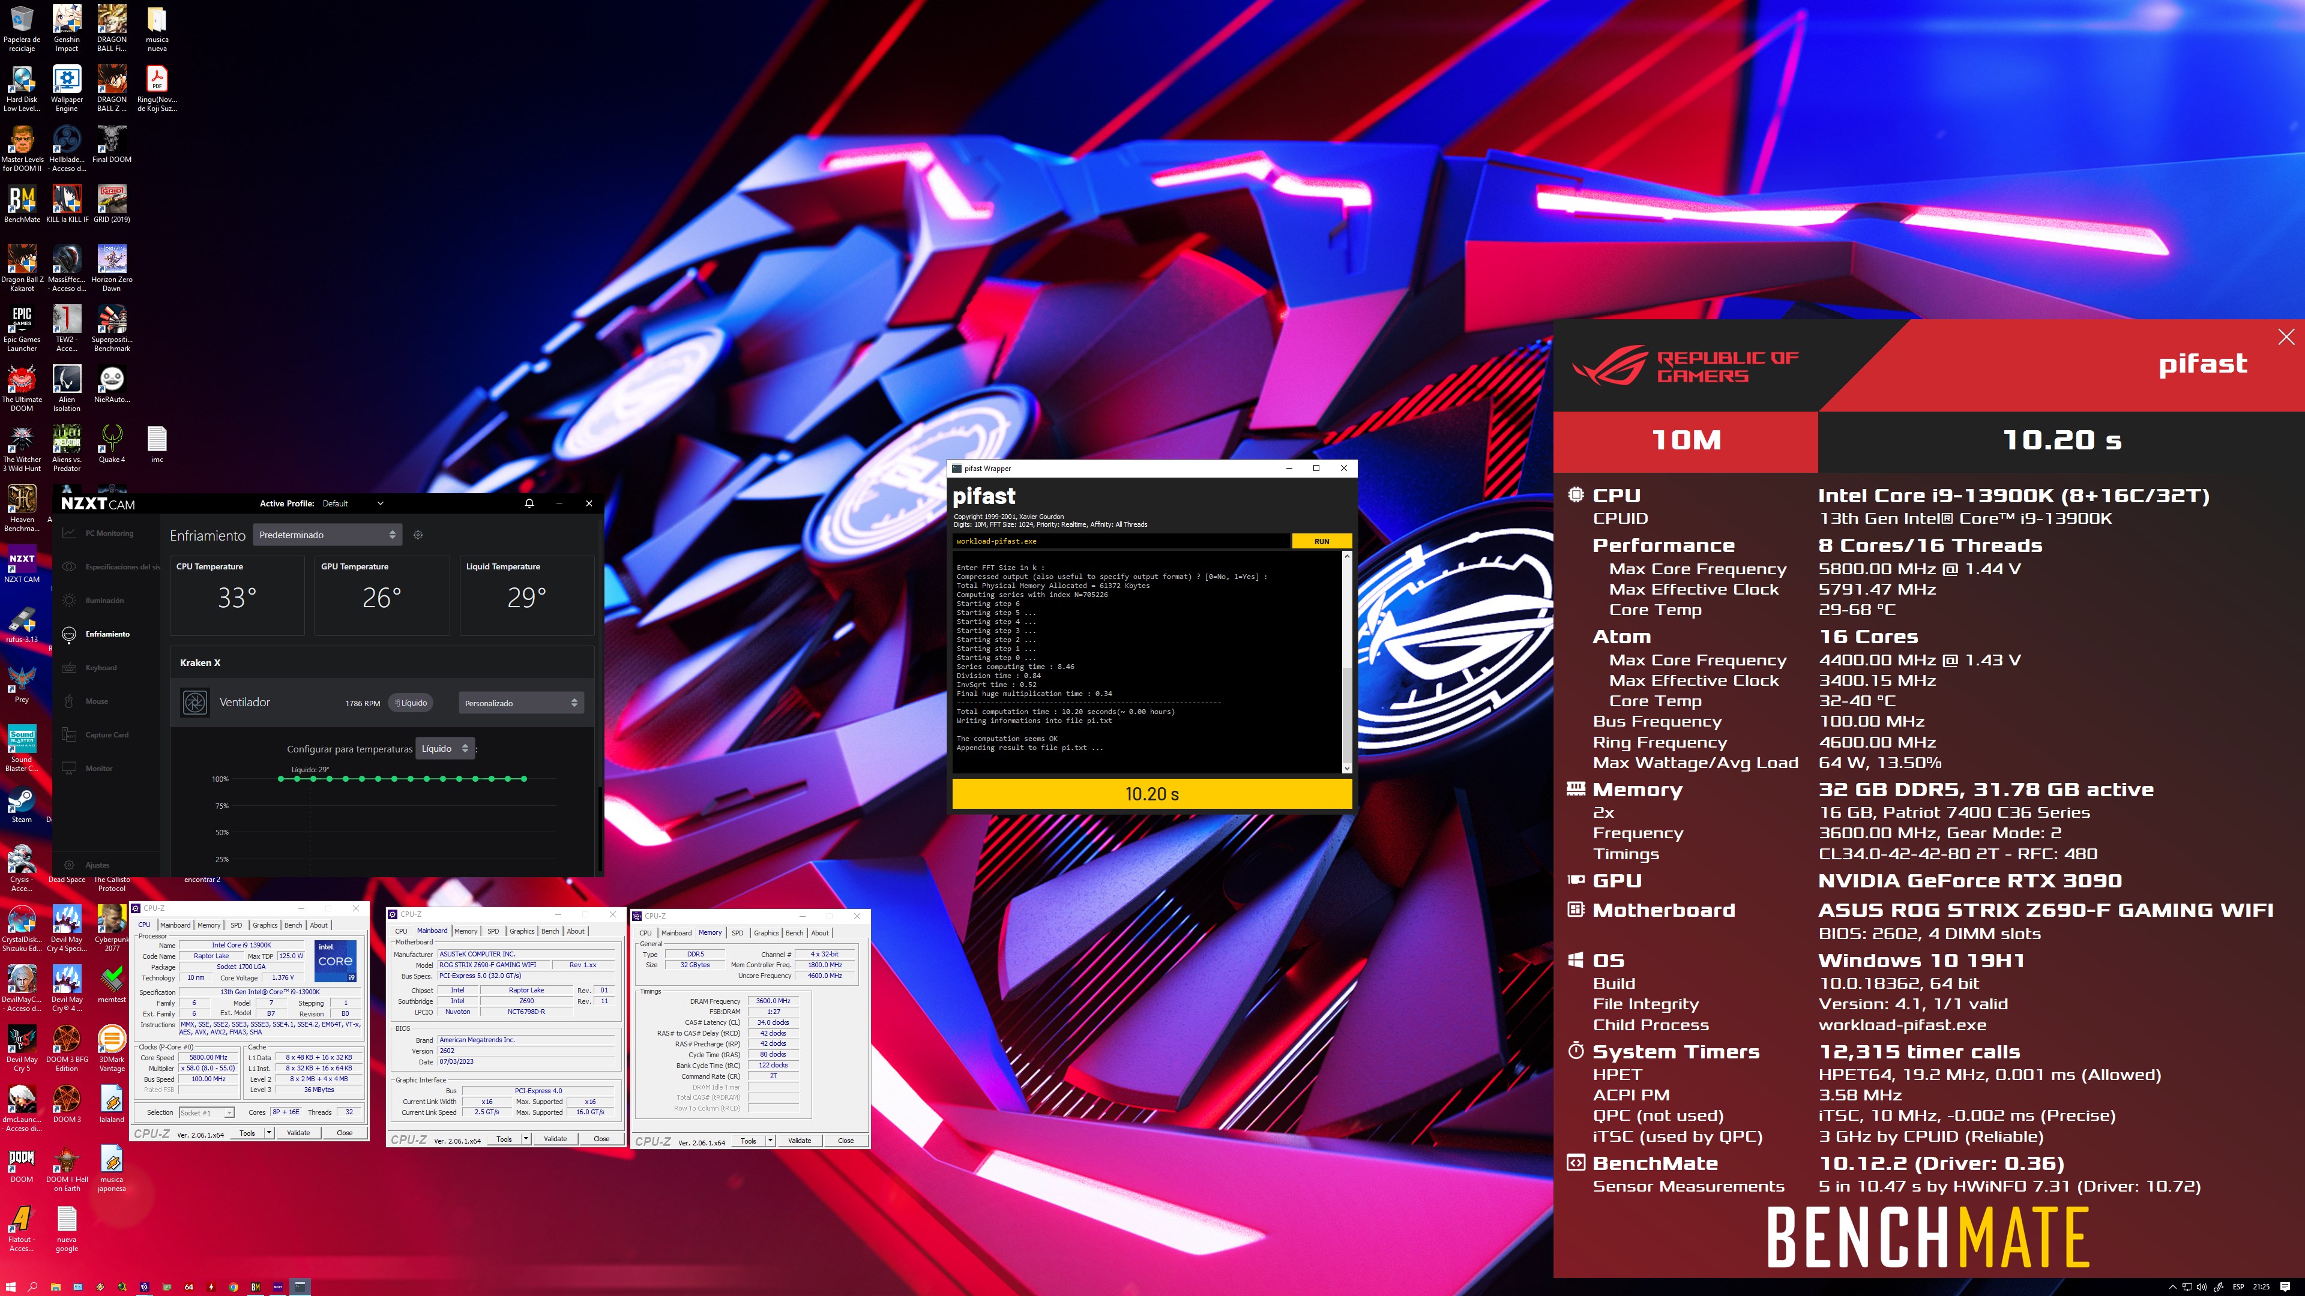Click the volume icon in system tray
This screenshot has width=2305, height=1296.
click(x=2202, y=1287)
